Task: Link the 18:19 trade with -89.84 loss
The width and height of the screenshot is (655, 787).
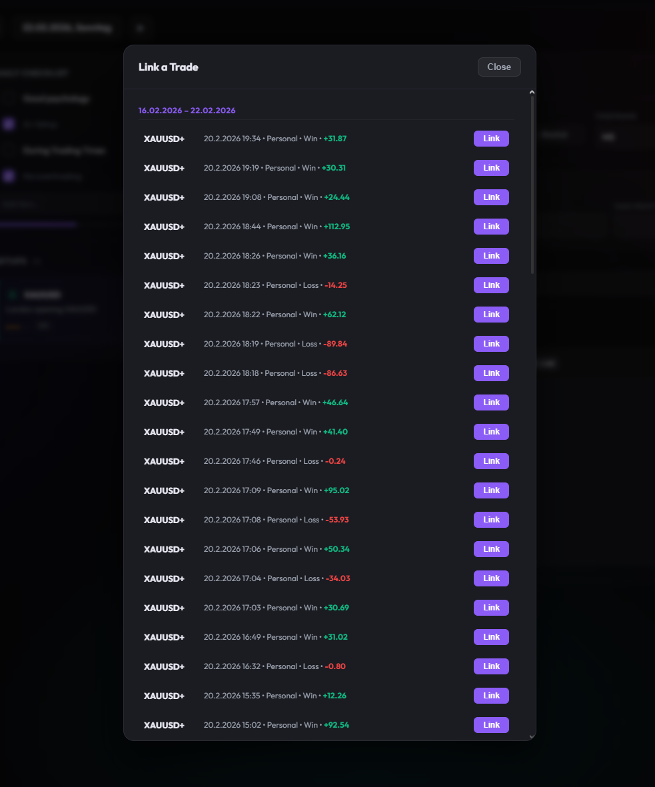Action: (x=491, y=343)
